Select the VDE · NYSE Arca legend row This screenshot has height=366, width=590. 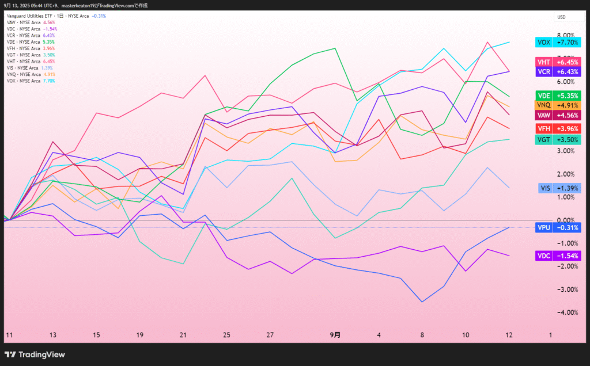[x=31, y=42]
